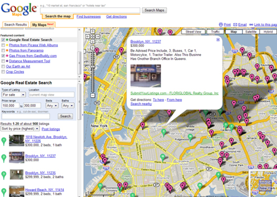Uncheck Google Real Estate Search checkbox

click(3, 40)
